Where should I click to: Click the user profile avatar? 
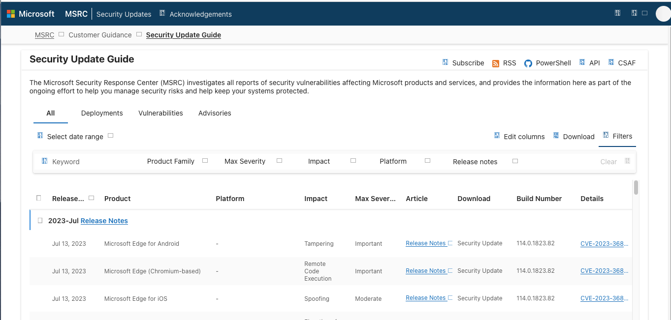(663, 14)
